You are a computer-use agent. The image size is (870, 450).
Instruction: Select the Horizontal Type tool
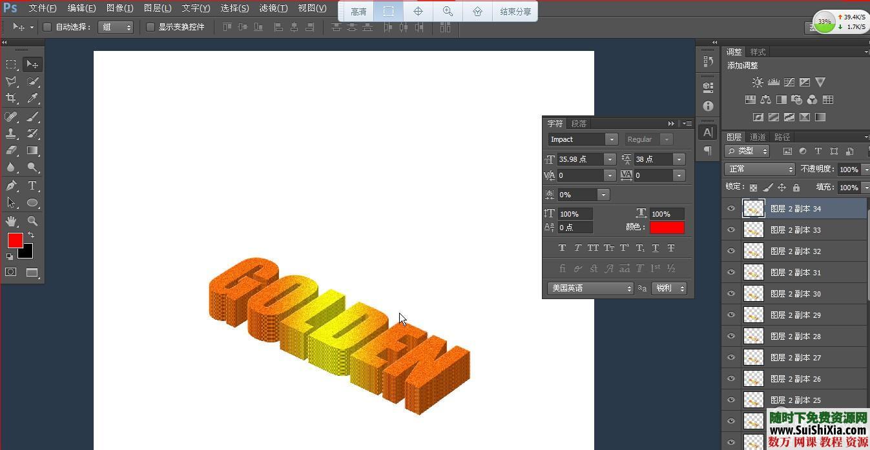click(32, 186)
